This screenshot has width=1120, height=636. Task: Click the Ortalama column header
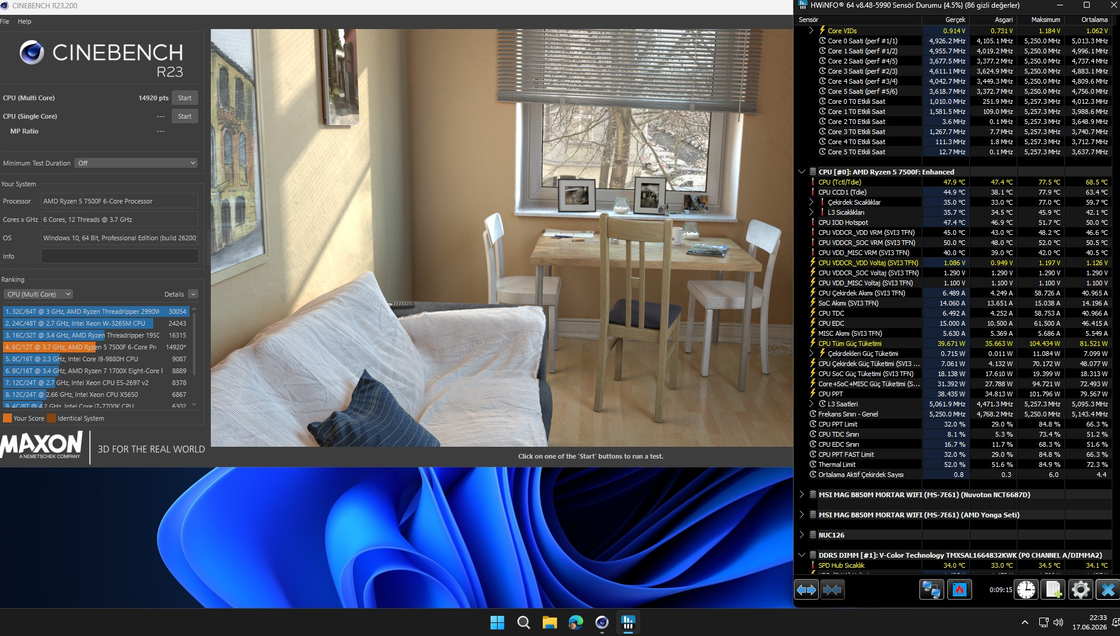(x=1088, y=20)
